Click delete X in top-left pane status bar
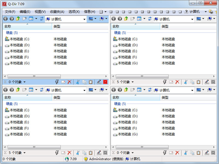The width and height of the screenshot is (219, 164). pyautogui.click(x=70, y=82)
